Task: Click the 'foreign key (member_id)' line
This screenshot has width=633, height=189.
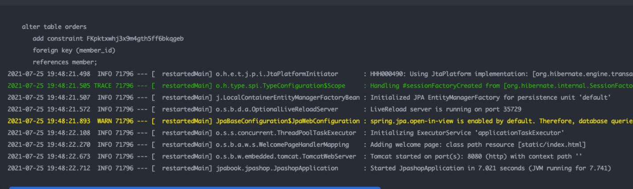Action: coord(74,51)
